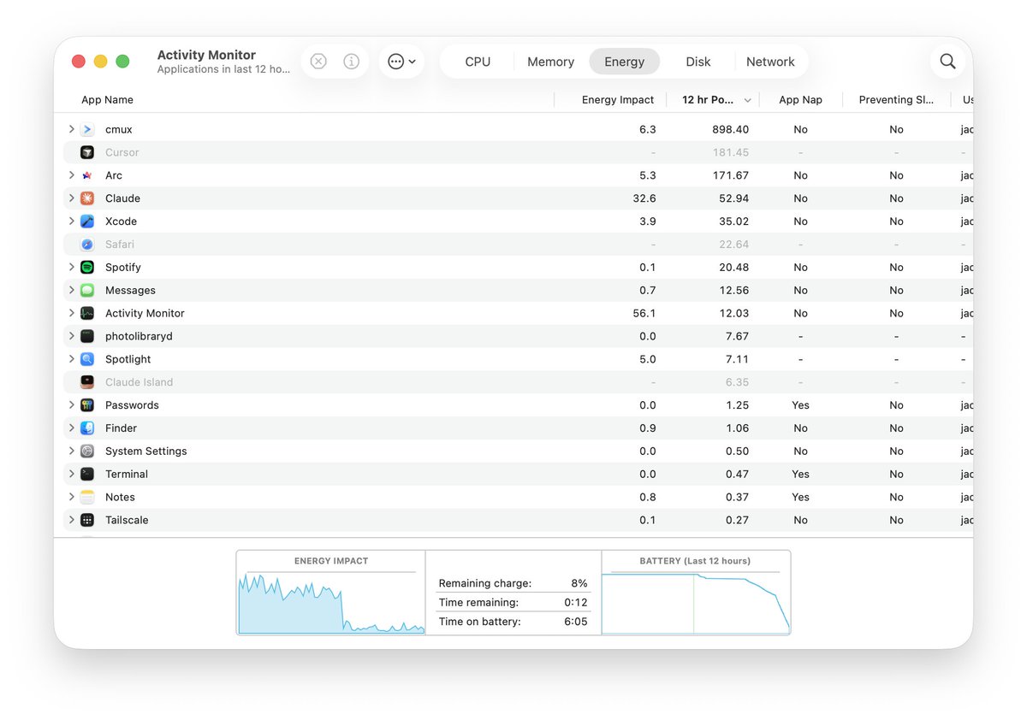This screenshot has width=1027, height=720.
Task: Click the Terminal app icon
Action: click(87, 475)
